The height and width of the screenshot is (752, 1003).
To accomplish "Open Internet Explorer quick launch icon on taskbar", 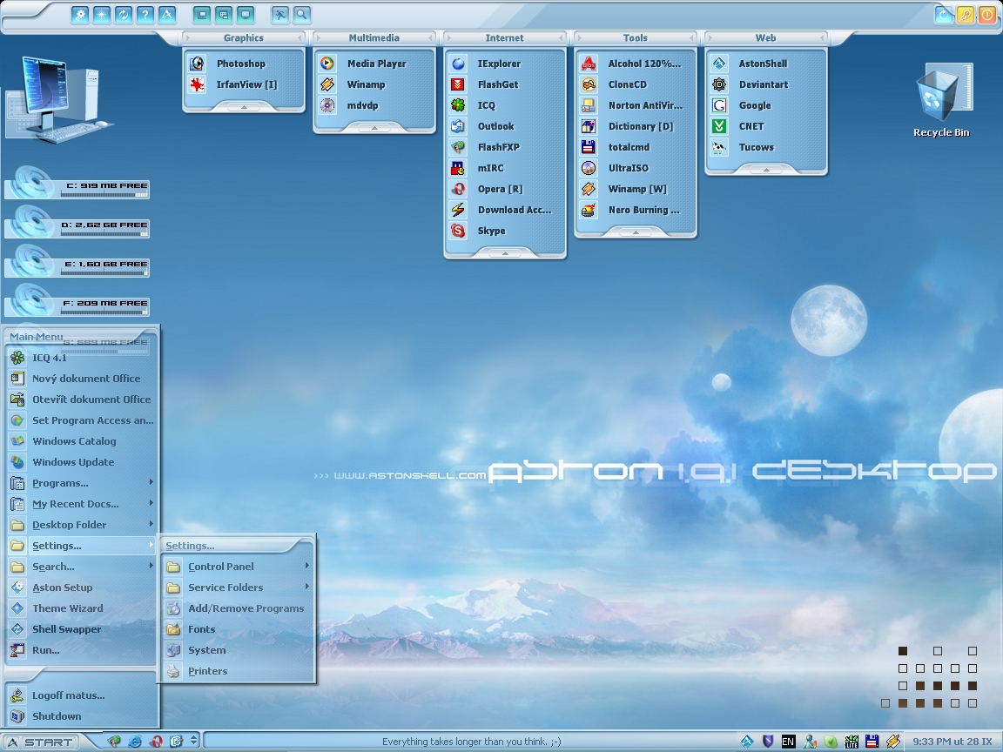I will coord(135,742).
